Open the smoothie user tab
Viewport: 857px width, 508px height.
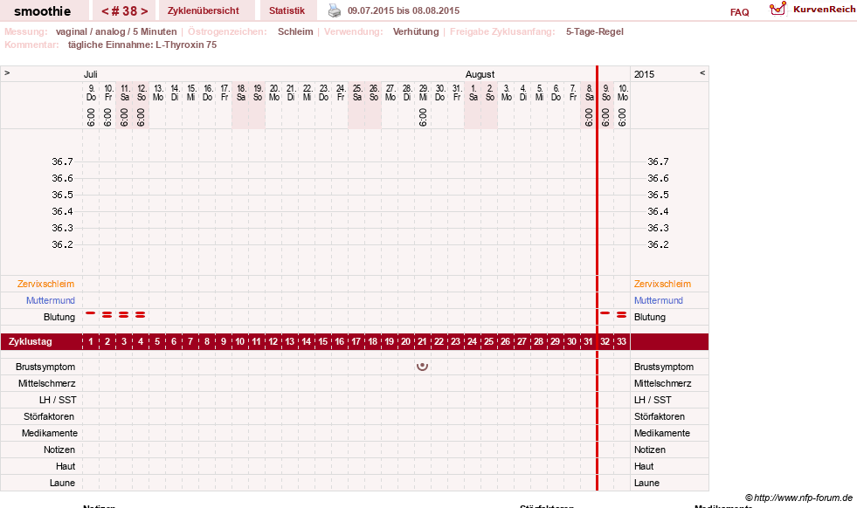42,11
